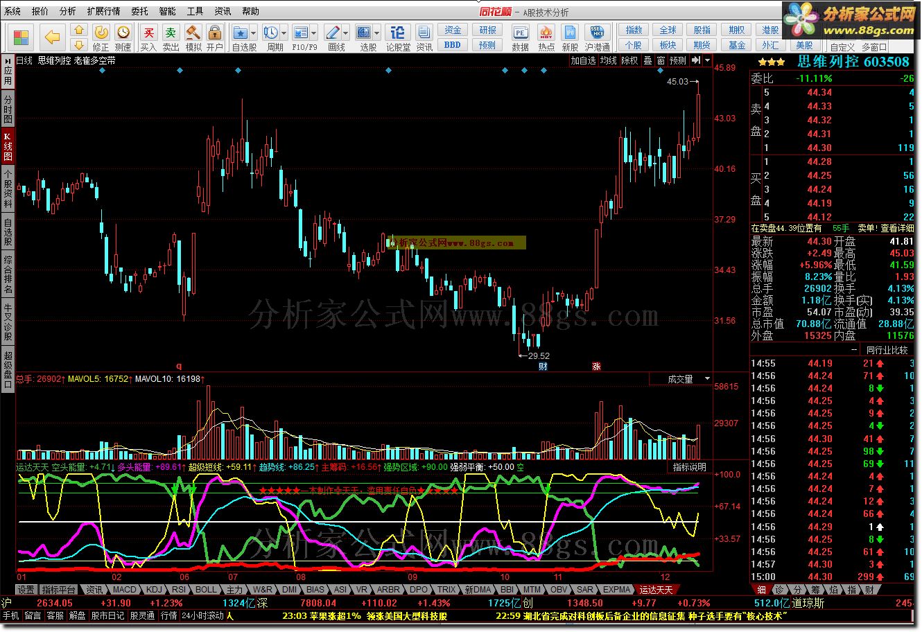Click the 周期 period clock icon
Image resolution: width=922 pixels, height=632 pixels.
[271, 33]
